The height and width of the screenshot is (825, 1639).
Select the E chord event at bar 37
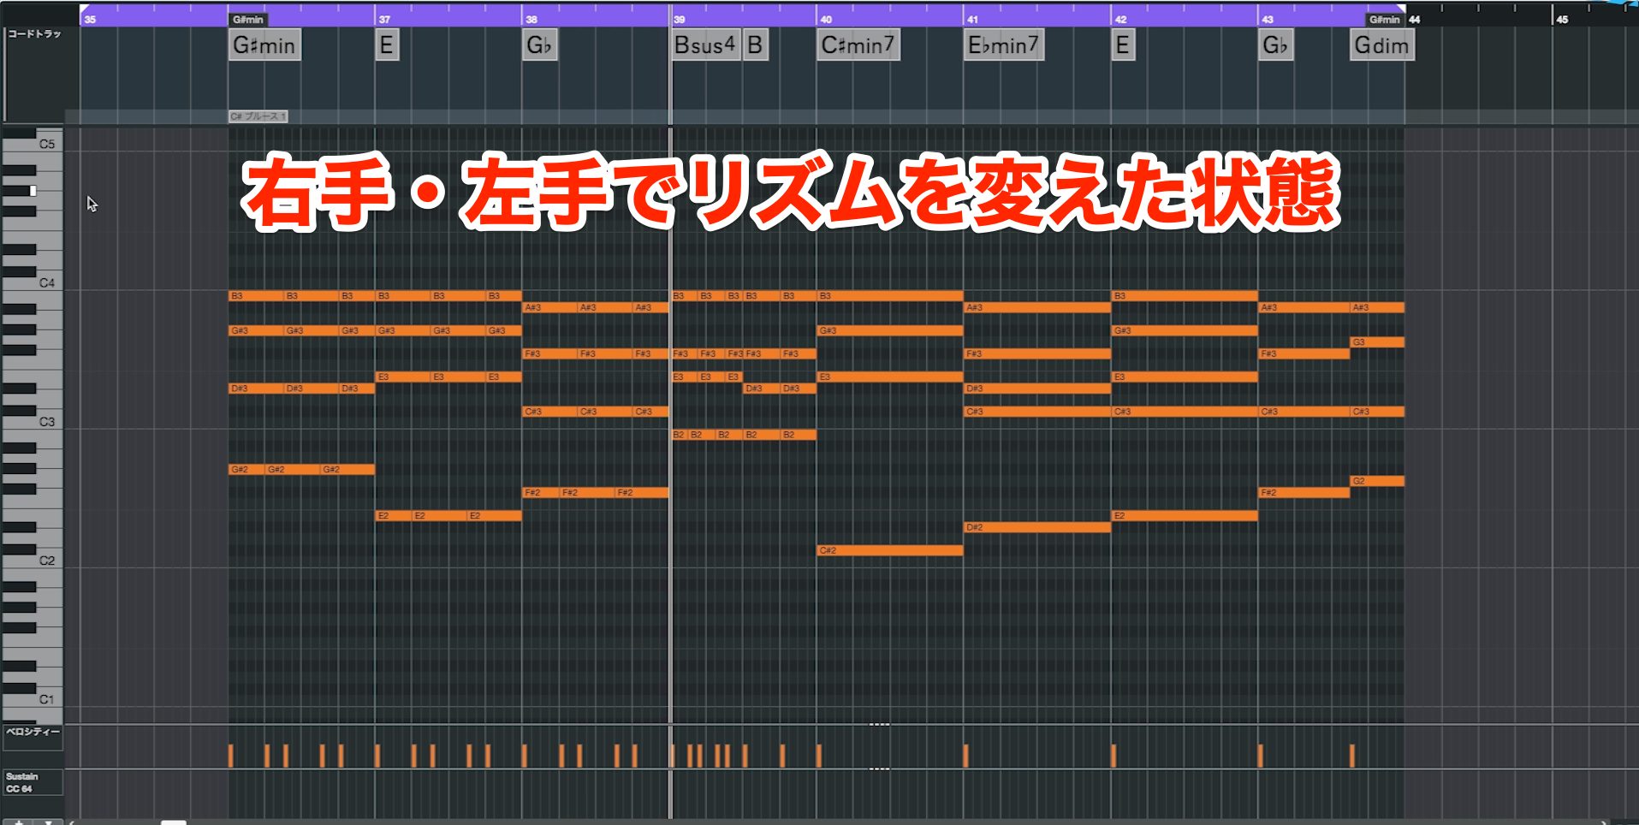tap(387, 45)
